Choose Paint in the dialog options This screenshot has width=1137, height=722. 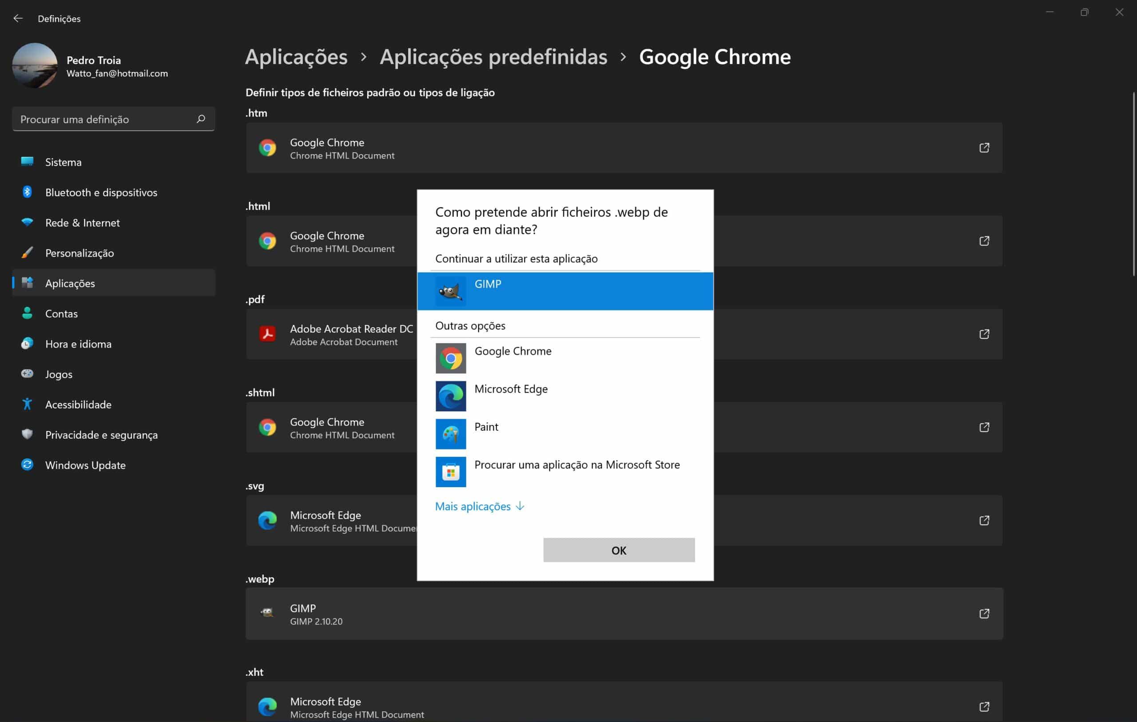point(565,433)
